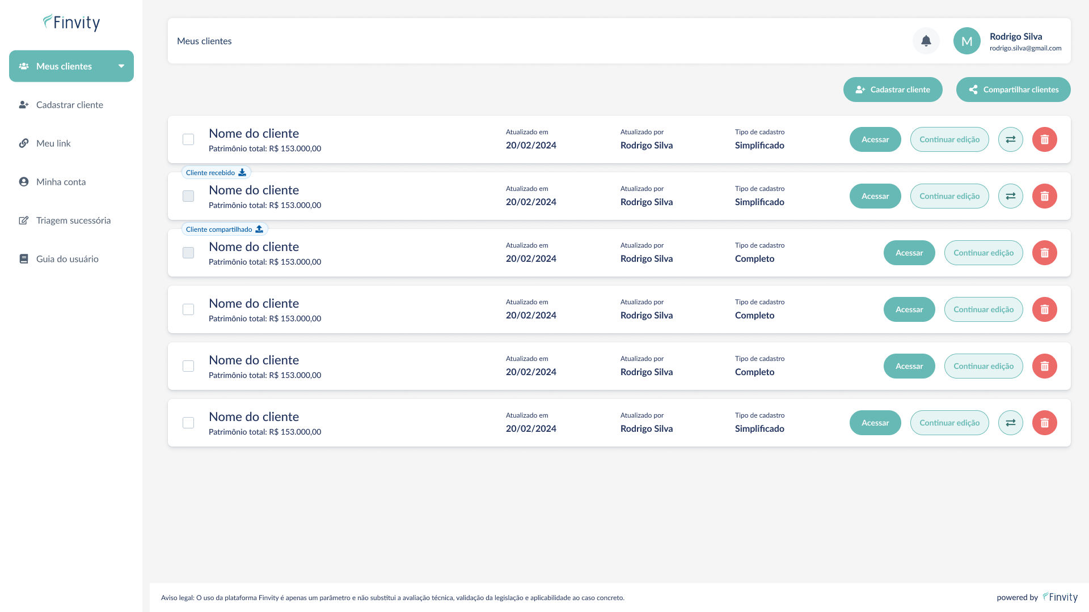The height and width of the screenshot is (612, 1089).
Task: Click the user avatar with letter M
Action: [x=966, y=41]
